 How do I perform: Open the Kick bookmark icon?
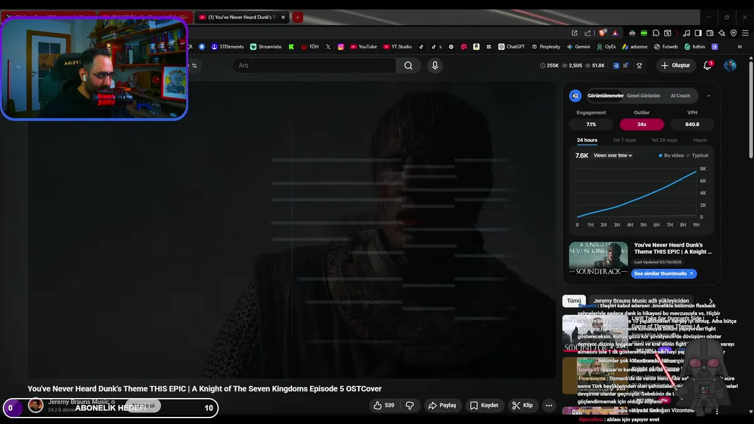pyautogui.click(x=291, y=47)
